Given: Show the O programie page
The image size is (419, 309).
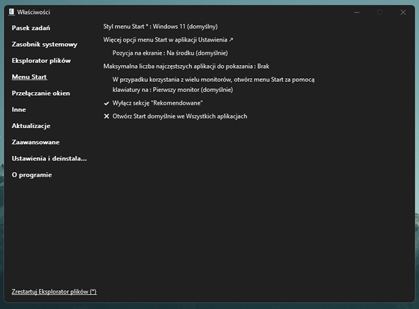Looking at the screenshot, I should coord(32,175).
